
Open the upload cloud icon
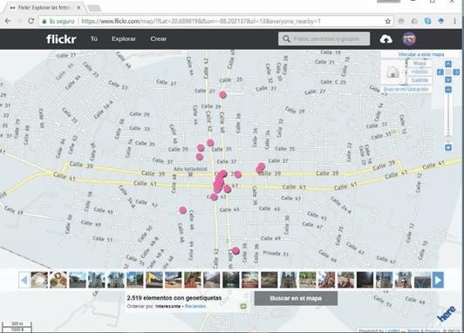[x=386, y=38]
